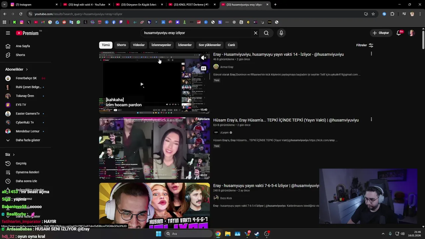Expand the Siz section arrow

pyautogui.click(x=14, y=155)
